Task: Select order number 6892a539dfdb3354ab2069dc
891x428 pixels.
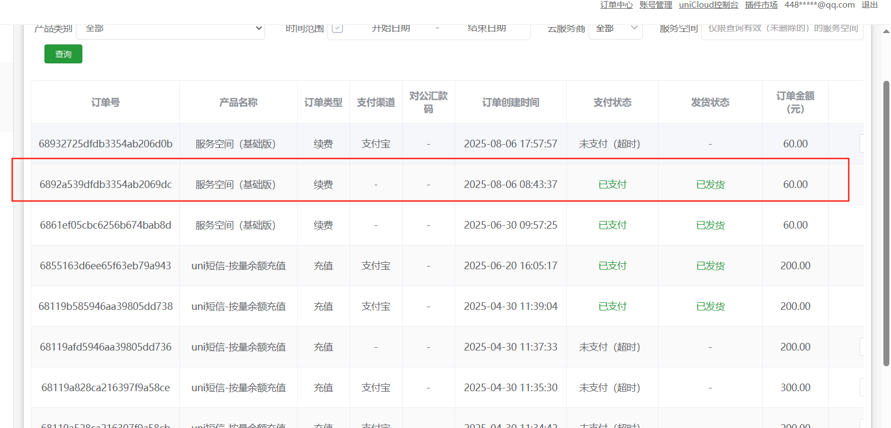Action: (x=106, y=184)
